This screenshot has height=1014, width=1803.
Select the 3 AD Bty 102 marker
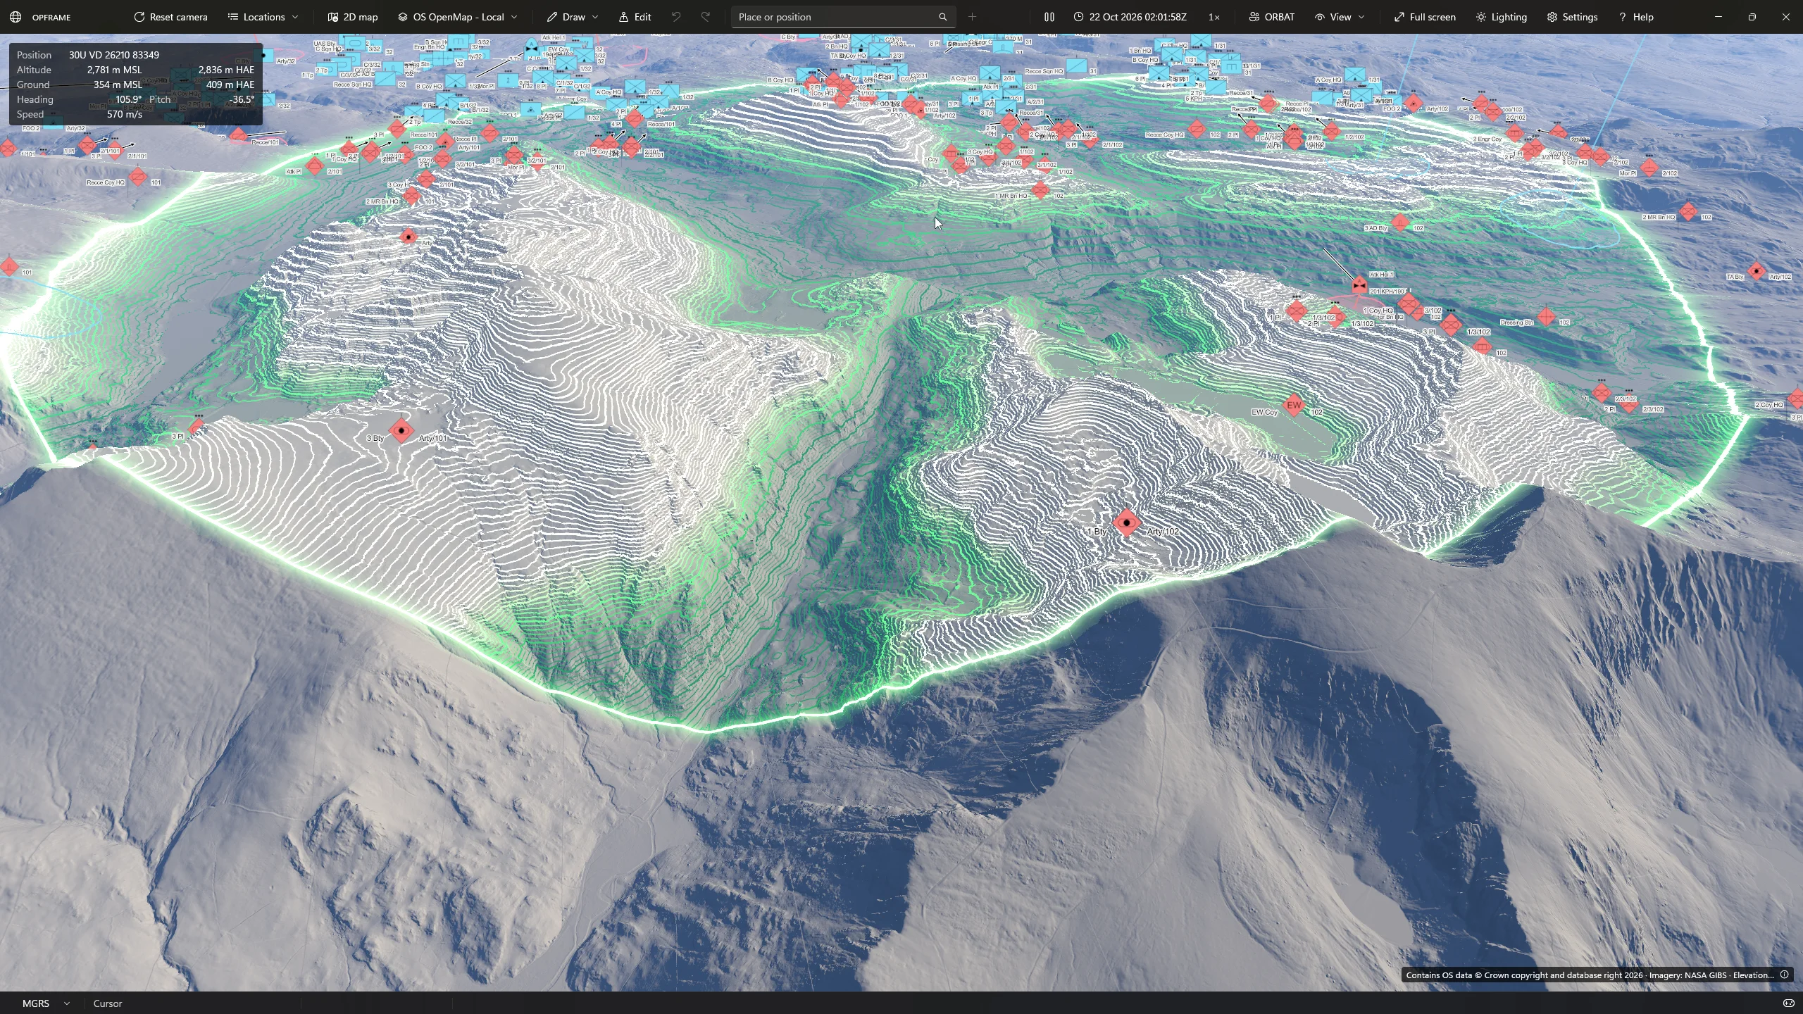[1400, 223]
